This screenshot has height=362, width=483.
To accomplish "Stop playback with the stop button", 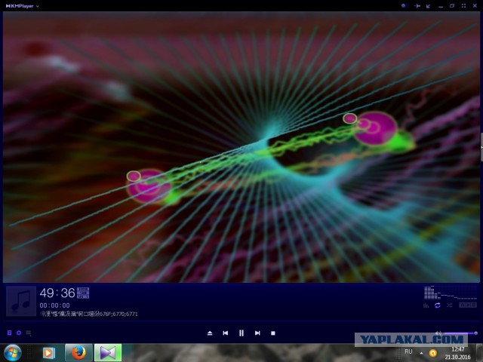I will (x=273, y=333).
